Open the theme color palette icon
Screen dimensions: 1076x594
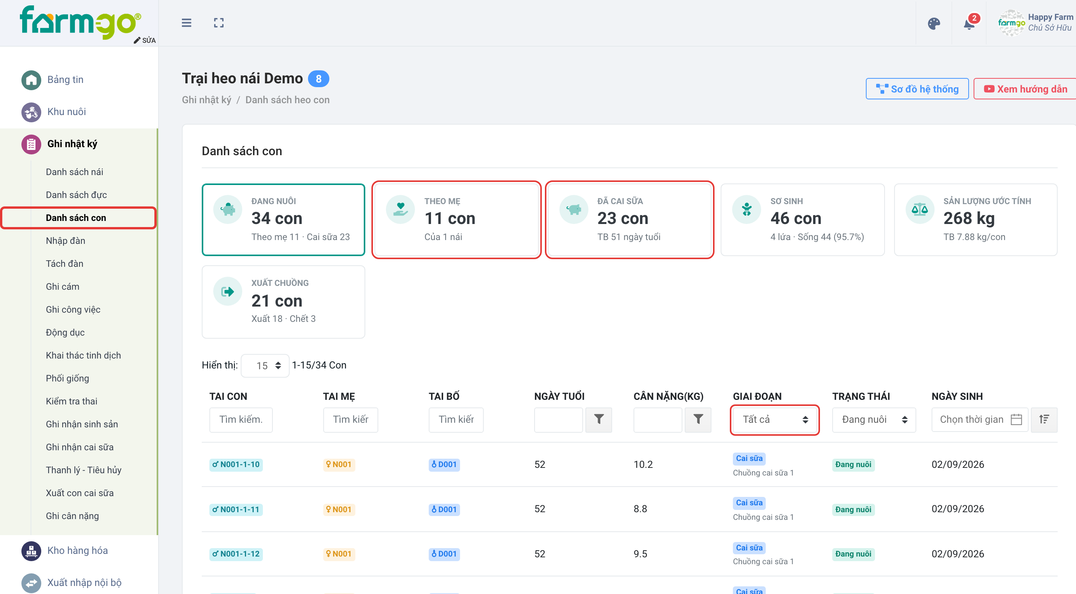click(933, 23)
